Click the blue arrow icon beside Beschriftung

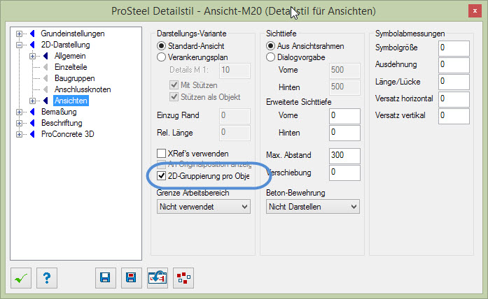pos(32,123)
